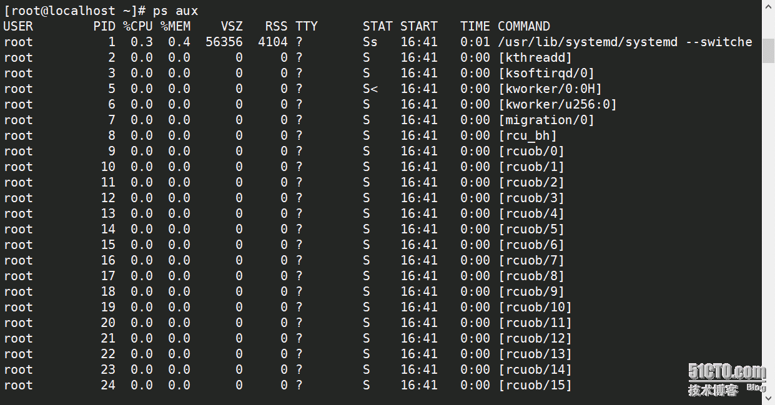
Task: Click the [migration/0] process name
Action: click(x=546, y=120)
